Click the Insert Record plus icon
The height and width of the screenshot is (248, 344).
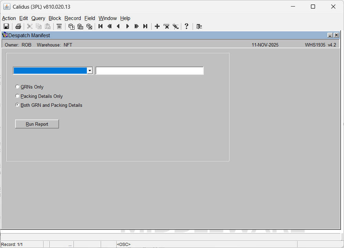pos(157,27)
